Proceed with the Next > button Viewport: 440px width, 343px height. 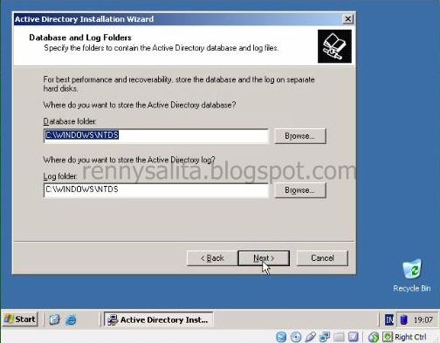[x=264, y=258]
